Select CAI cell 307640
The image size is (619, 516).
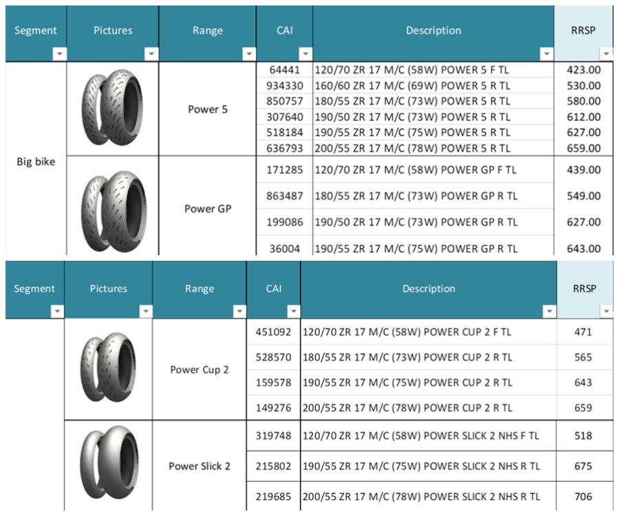pyautogui.click(x=285, y=117)
